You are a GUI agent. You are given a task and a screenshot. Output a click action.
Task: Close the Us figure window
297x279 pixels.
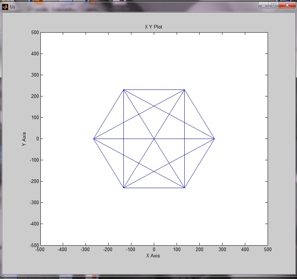[287, 5]
